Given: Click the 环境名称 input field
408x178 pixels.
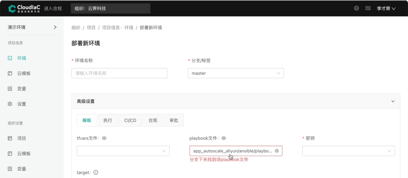Looking at the screenshot, I should (119, 73).
